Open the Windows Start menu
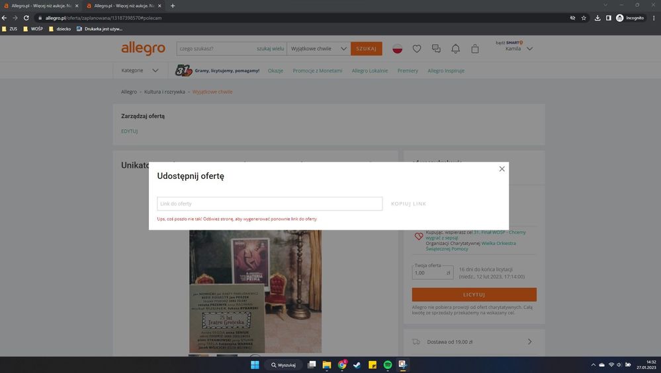 [x=255, y=364]
